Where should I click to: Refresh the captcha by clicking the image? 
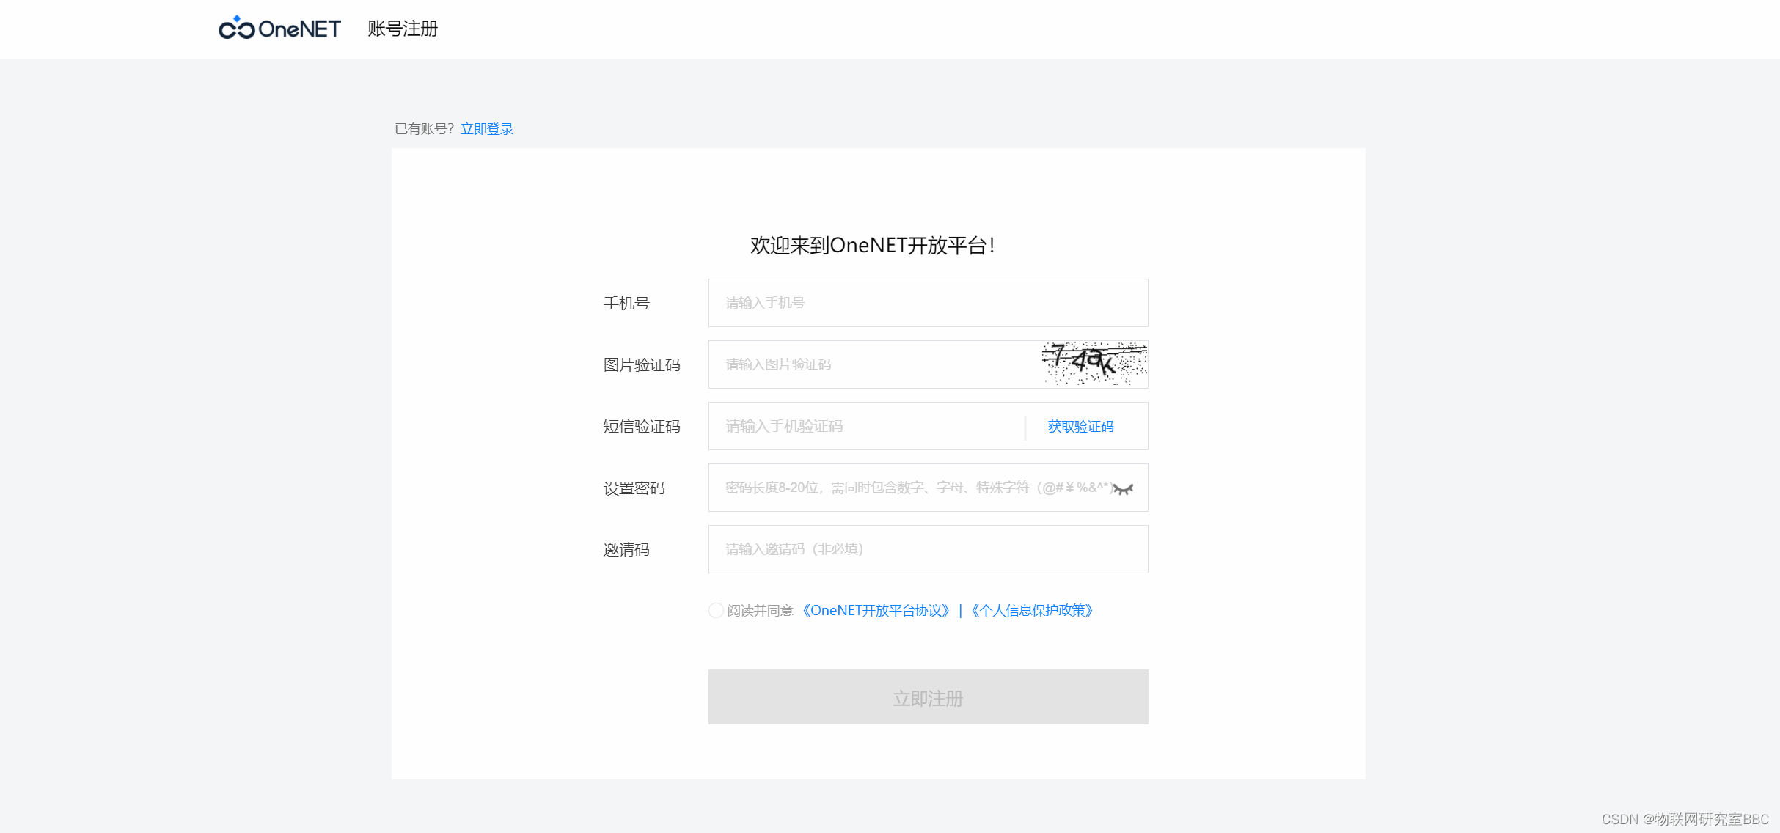[1092, 364]
